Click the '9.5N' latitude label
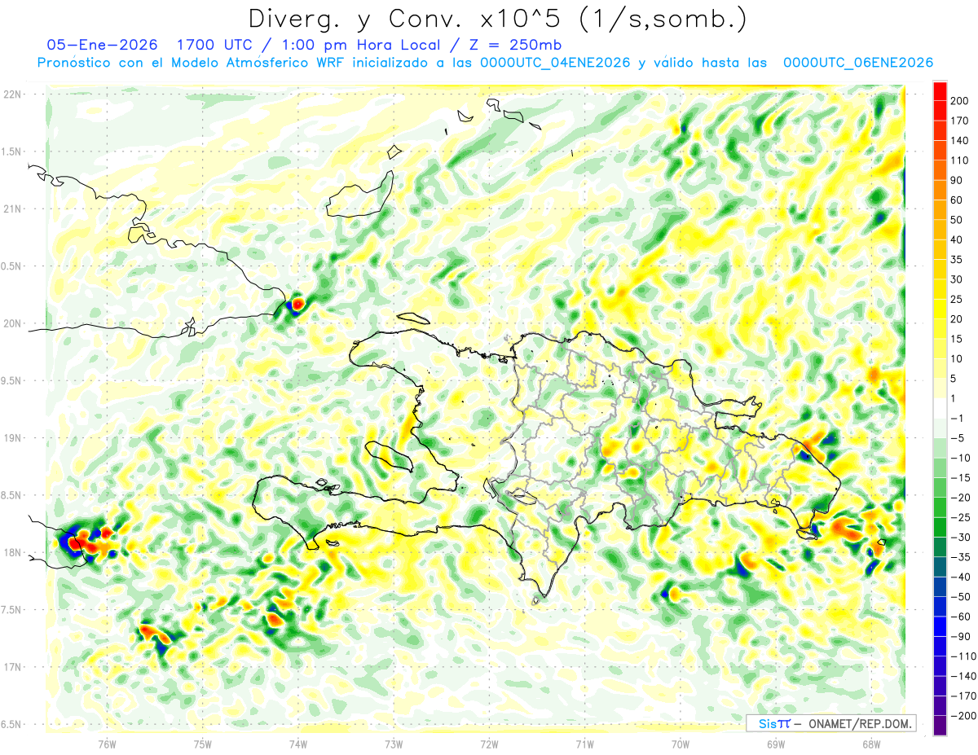 click(x=12, y=381)
